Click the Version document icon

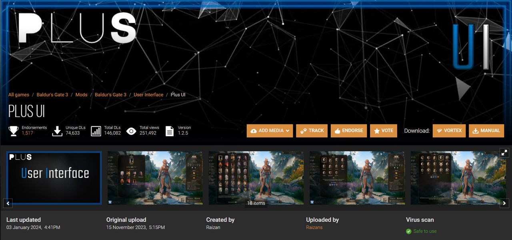[x=170, y=131]
